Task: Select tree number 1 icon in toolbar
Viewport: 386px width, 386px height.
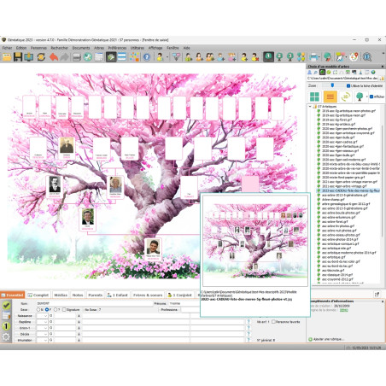Action: click(x=268, y=57)
